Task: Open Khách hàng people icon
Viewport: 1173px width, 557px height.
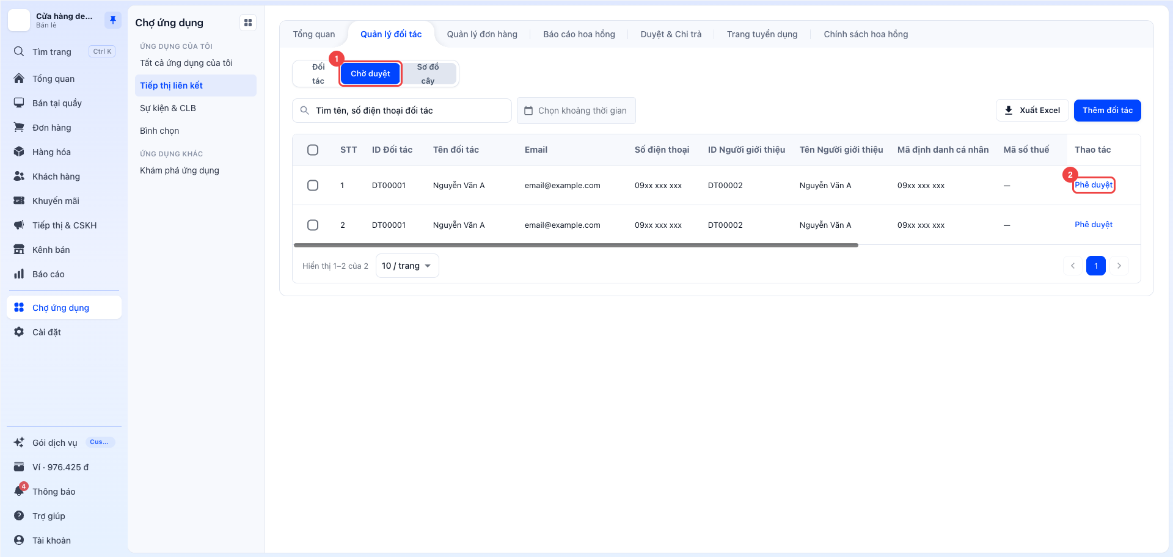Action: tap(19, 177)
